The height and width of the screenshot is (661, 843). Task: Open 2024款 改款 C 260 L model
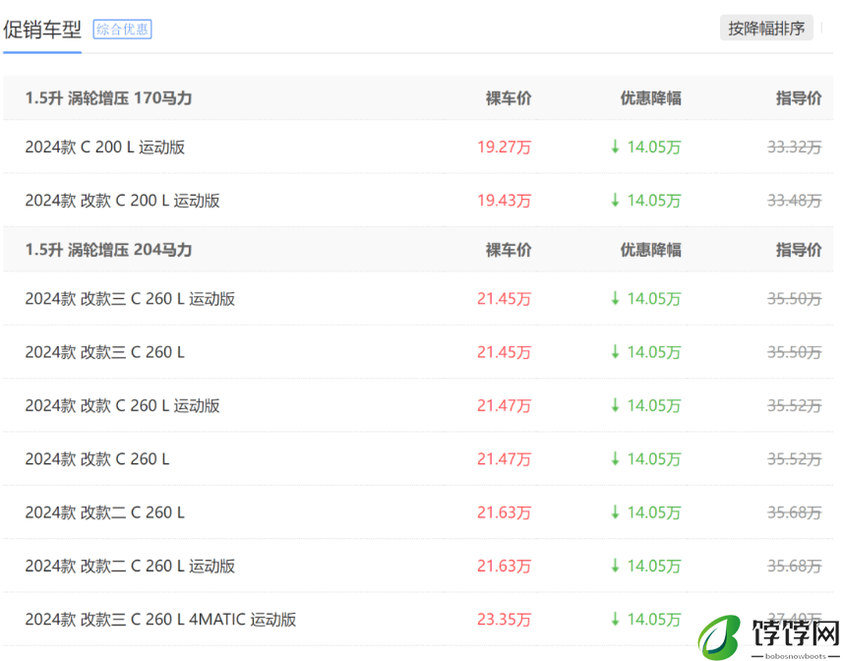[96, 459]
